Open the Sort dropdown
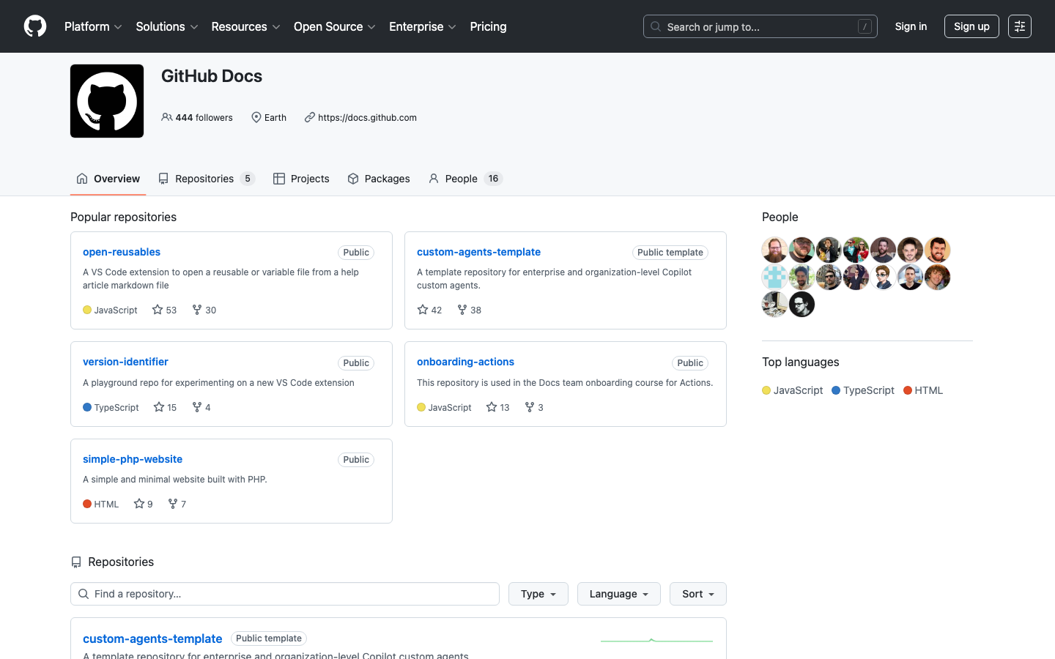1055x659 pixels. [x=698, y=594]
